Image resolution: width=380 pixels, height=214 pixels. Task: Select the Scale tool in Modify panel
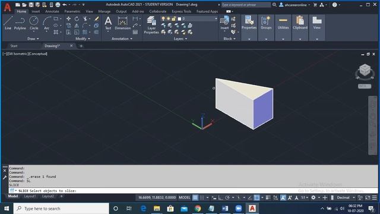pyautogui.click(x=77, y=32)
